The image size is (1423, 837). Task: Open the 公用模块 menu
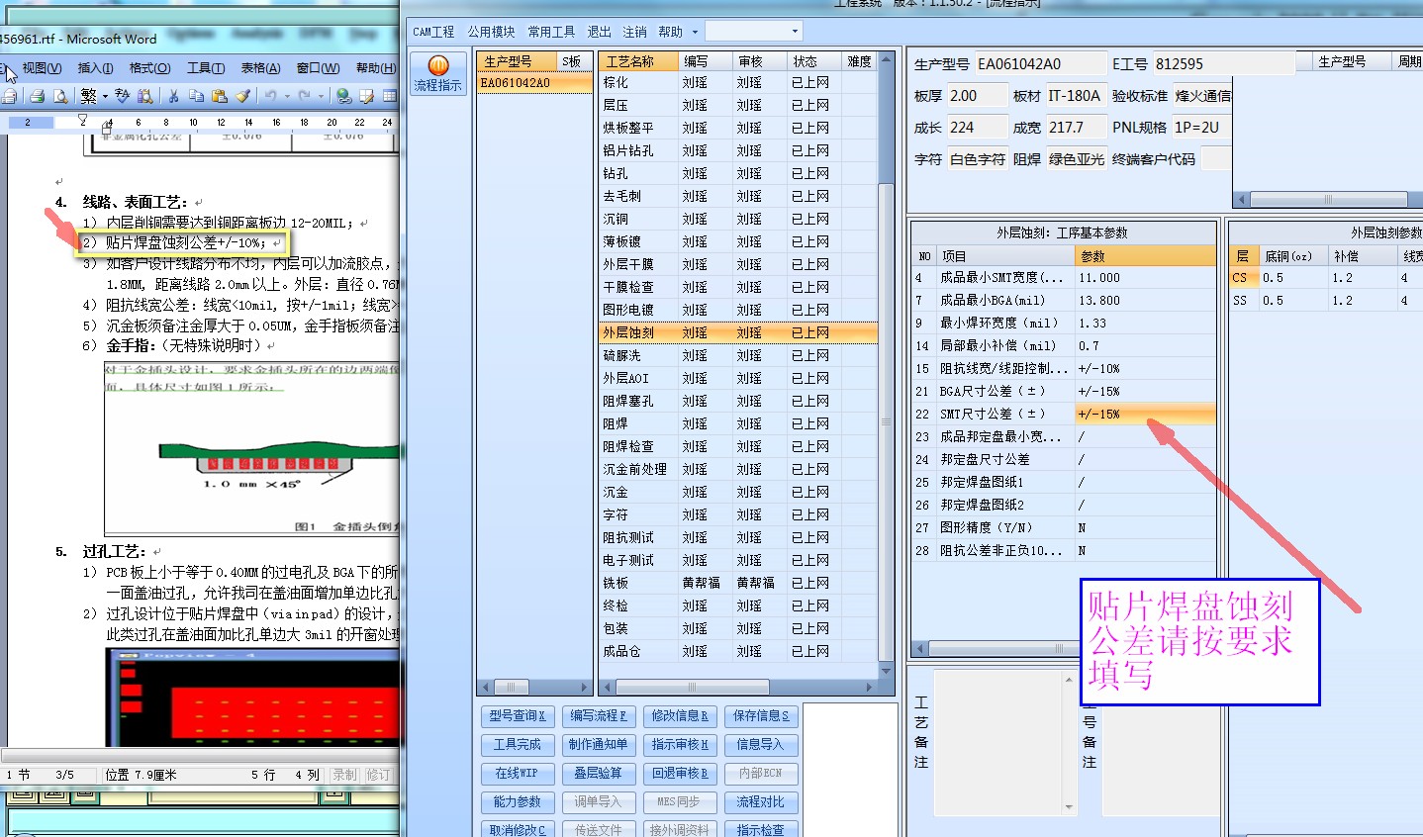coord(492,32)
